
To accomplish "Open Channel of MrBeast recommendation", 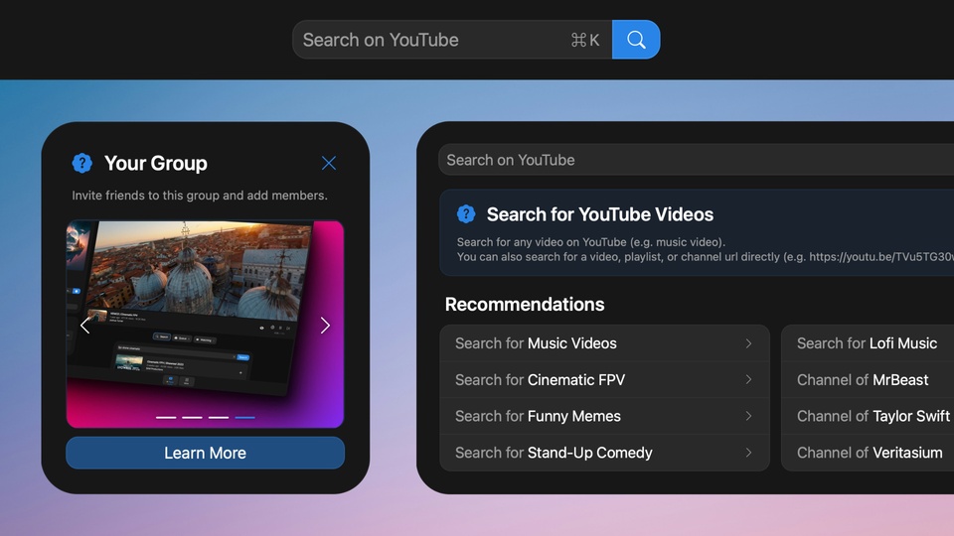I will pos(868,380).
